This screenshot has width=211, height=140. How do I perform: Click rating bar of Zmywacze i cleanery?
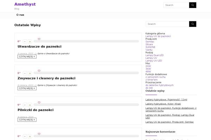click(86, 73)
